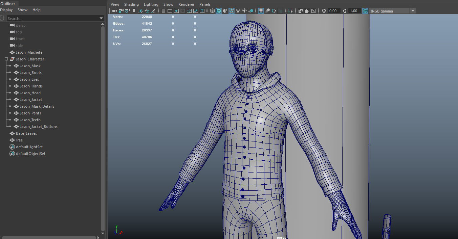Viewport: 458px width, 239px height.
Task: Open the Outliner search options arrow
Action: click(101, 18)
